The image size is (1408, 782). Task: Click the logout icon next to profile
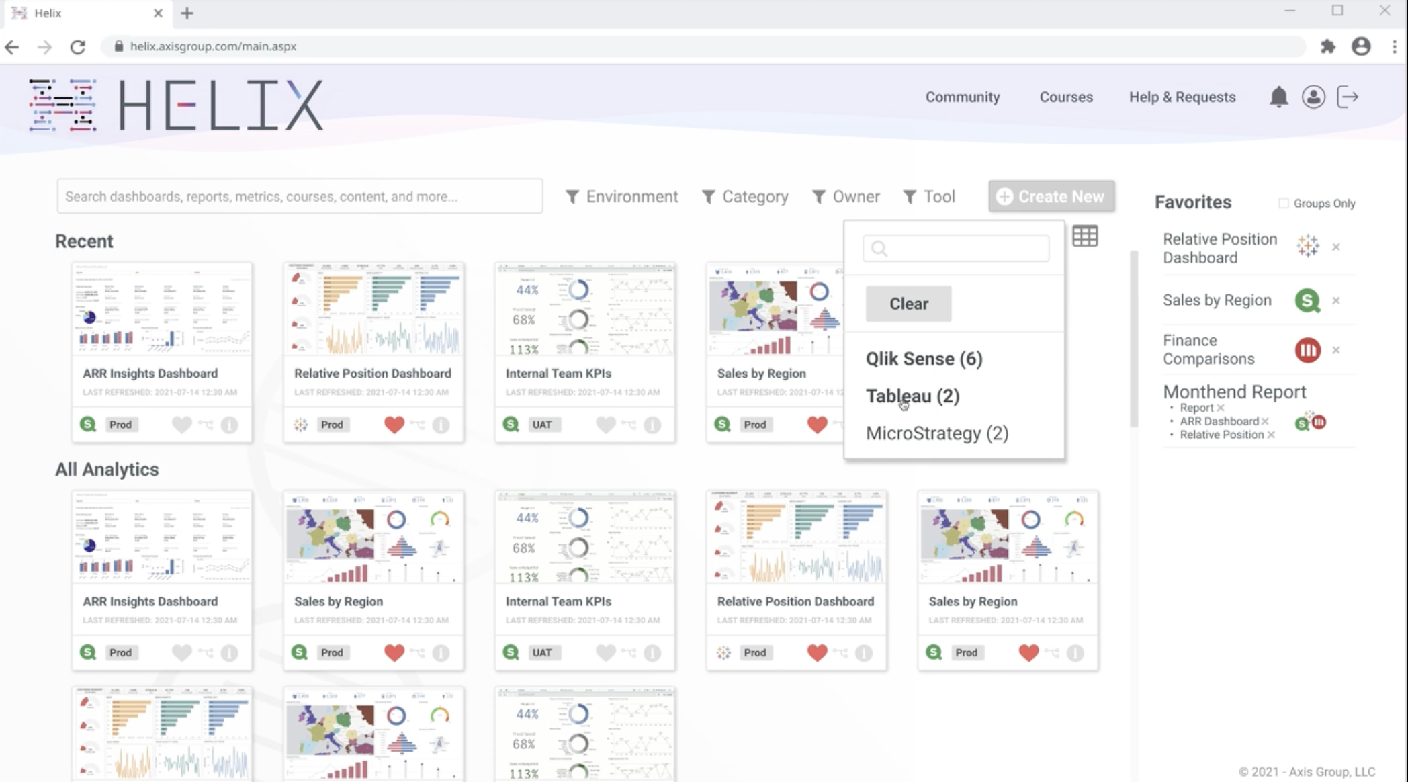1349,97
